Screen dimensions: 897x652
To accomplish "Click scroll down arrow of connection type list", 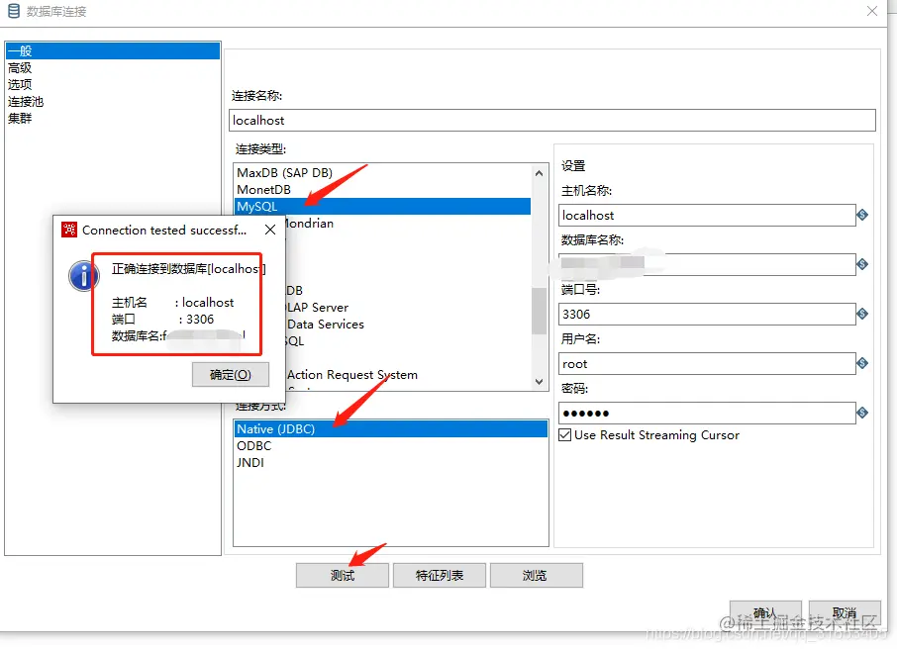I will (x=539, y=381).
